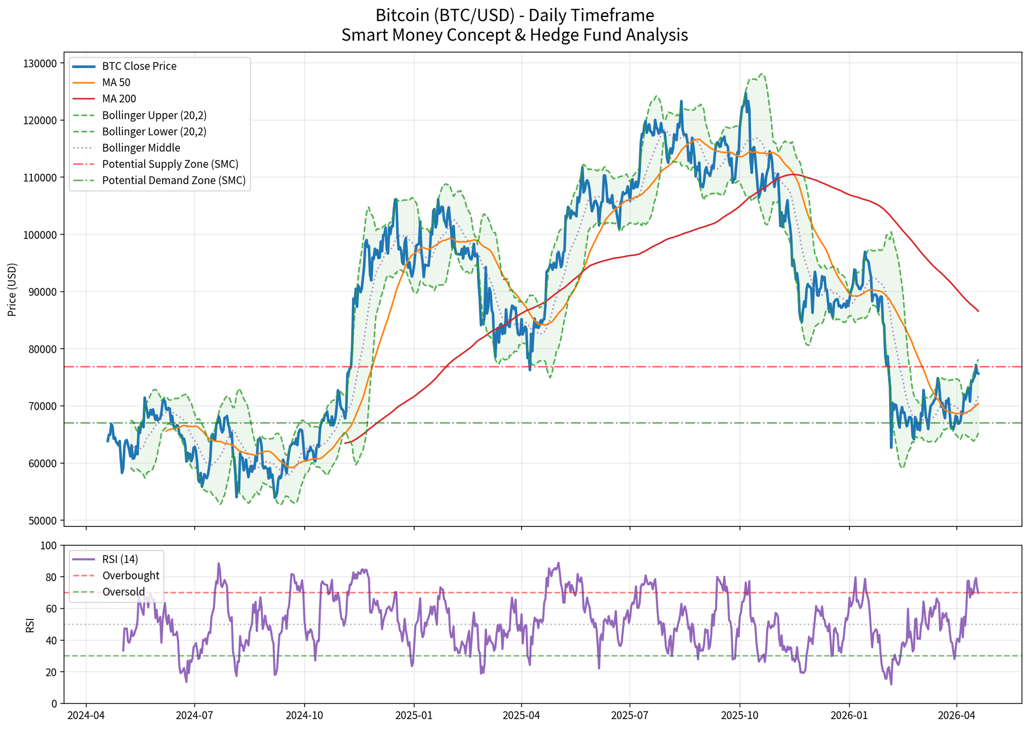Click the Price (USD) y-axis label

(13, 289)
